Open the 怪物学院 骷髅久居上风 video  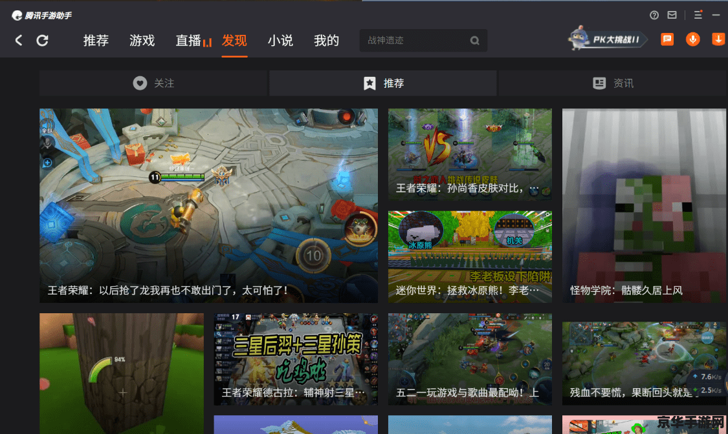(645, 205)
